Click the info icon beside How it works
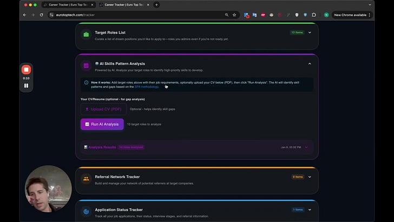The image size is (394, 222). coord(86,82)
